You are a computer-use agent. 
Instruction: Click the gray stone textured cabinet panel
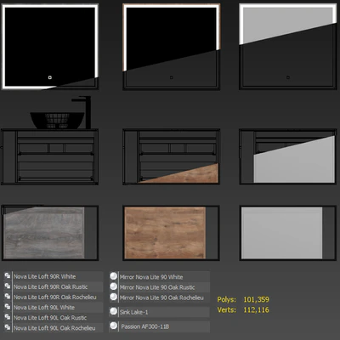point(44,233)
